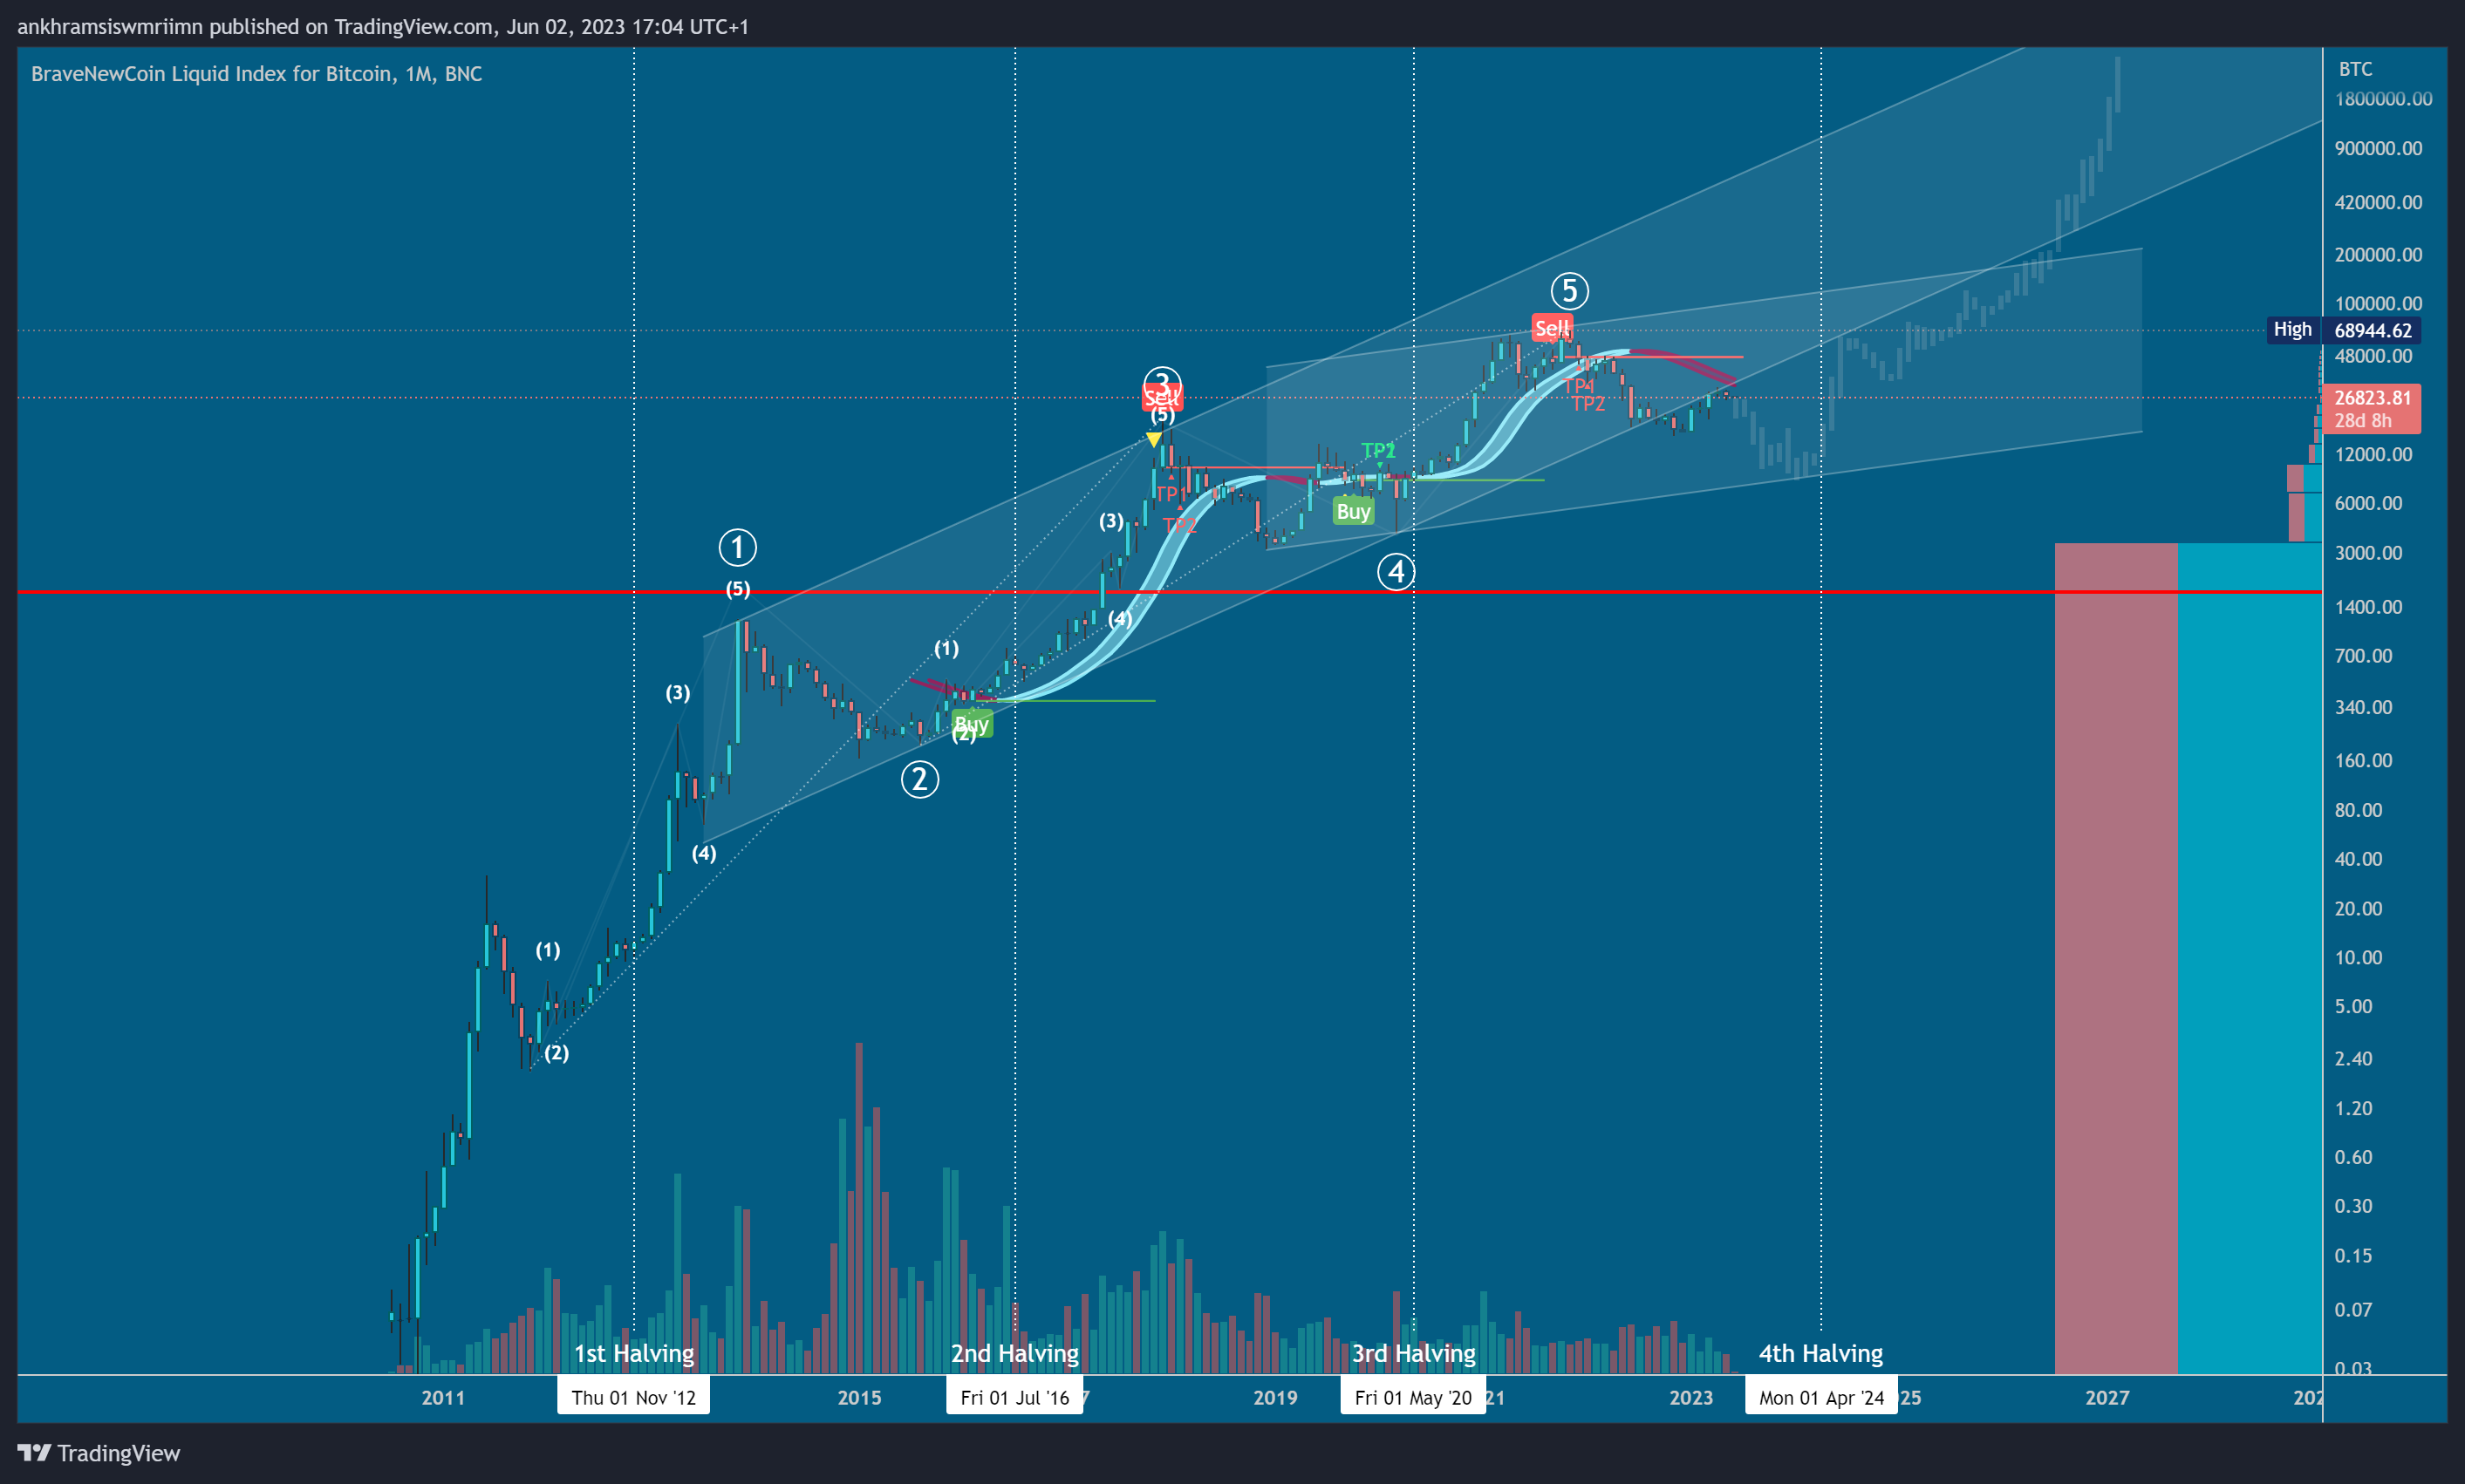Click the 700.00 price axis label
Image resolution: width=2465 pixels, height=1484 pixels.
2363,656
